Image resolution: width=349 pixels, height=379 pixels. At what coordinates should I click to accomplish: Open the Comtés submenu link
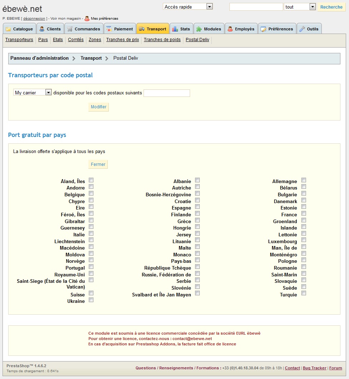click(x=76, y=40)
